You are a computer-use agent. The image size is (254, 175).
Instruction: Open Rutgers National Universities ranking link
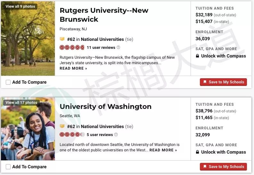102,39
